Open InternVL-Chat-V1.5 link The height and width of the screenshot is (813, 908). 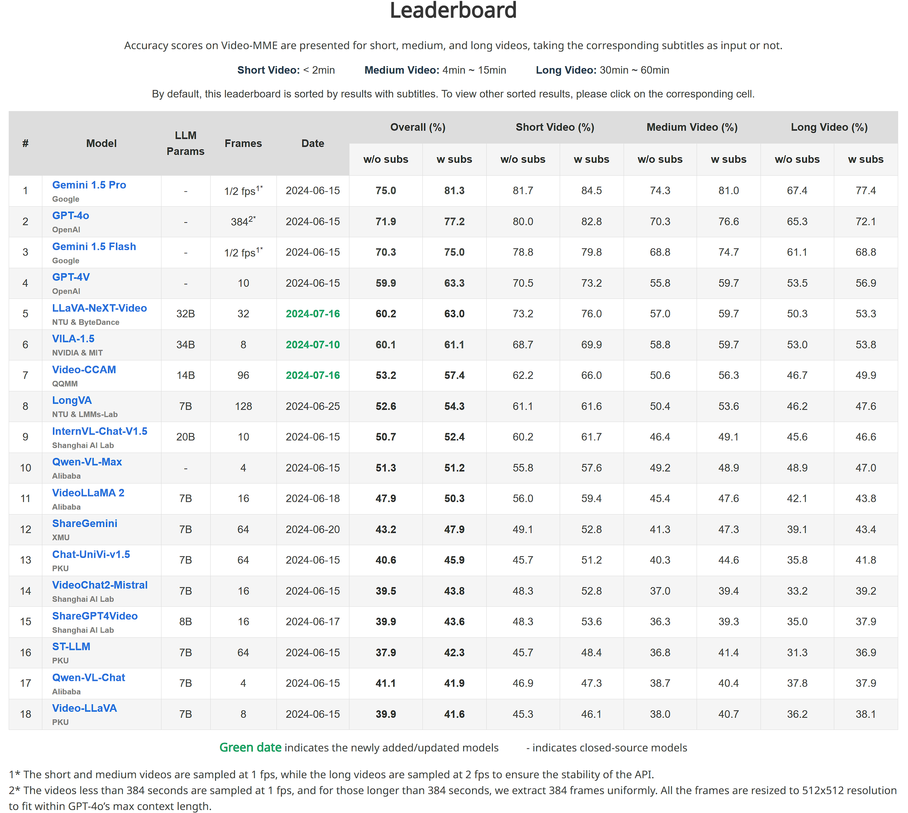click(100, 431)
